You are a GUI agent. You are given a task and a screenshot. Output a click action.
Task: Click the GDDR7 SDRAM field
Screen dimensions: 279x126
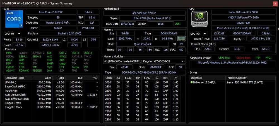click(242, 34)
